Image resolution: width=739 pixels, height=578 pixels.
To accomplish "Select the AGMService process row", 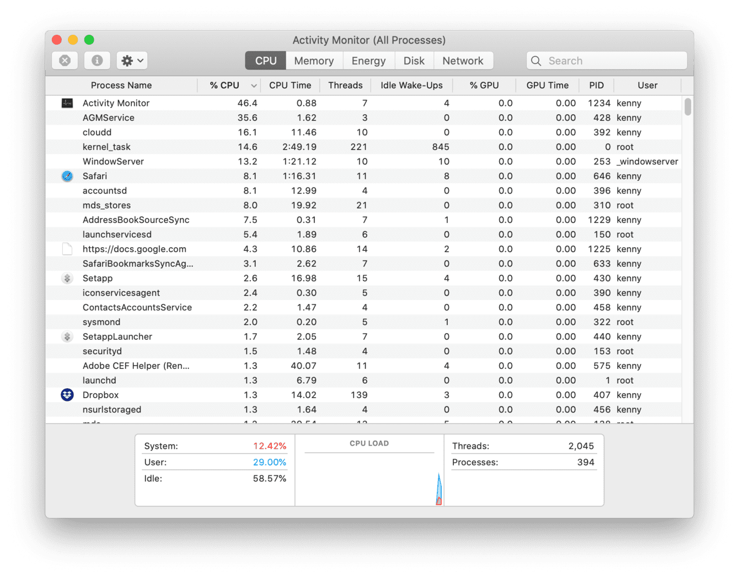I will (364, 117).
